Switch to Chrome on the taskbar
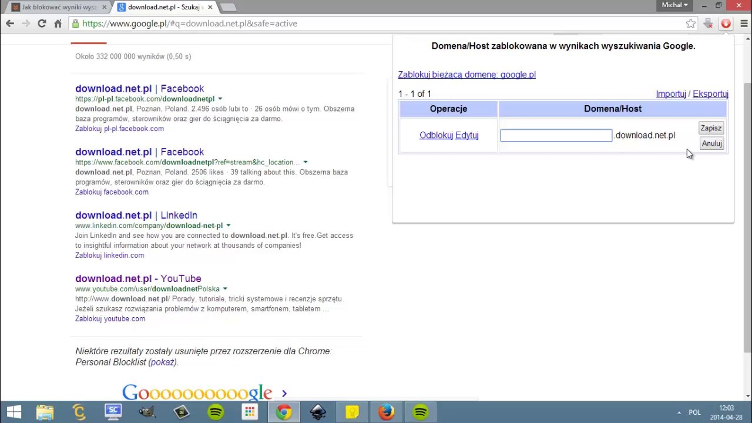The width and height of the screenshot is (752, 423). pos(284,412)
